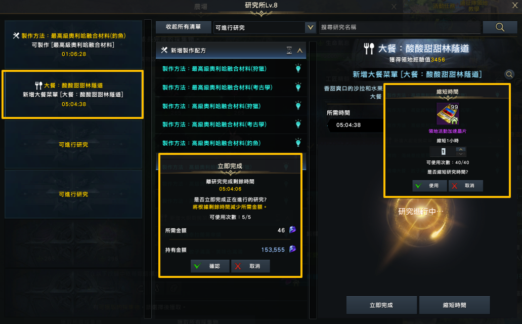
Task: Select recipe 最高級奧利哈融合材料(考古學)
Action: [217, 88]
